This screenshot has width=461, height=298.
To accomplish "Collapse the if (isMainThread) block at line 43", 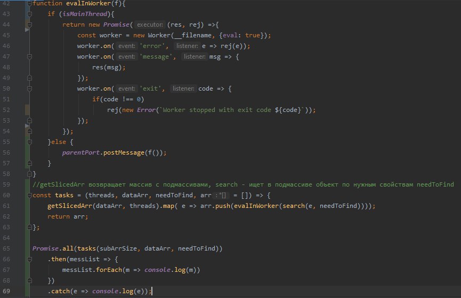I will (29, 14).
